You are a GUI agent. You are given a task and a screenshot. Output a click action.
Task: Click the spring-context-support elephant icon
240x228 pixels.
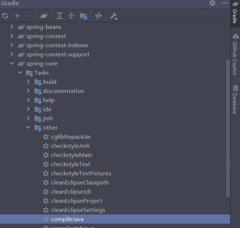pos(21,55)
